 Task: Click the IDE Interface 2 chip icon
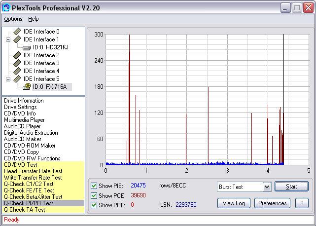pos(17,55)
